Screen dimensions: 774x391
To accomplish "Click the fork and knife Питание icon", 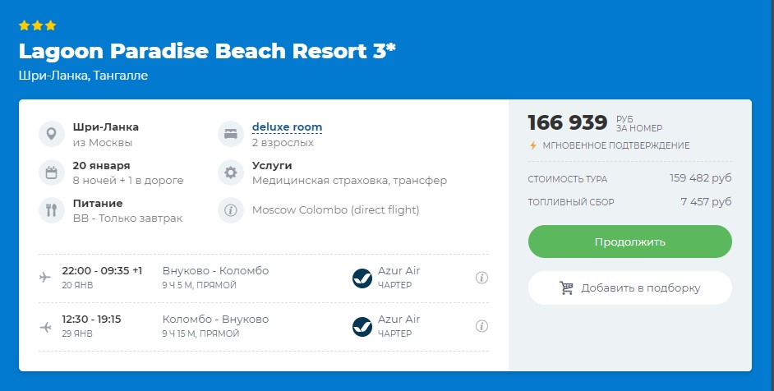I will 52,210.
